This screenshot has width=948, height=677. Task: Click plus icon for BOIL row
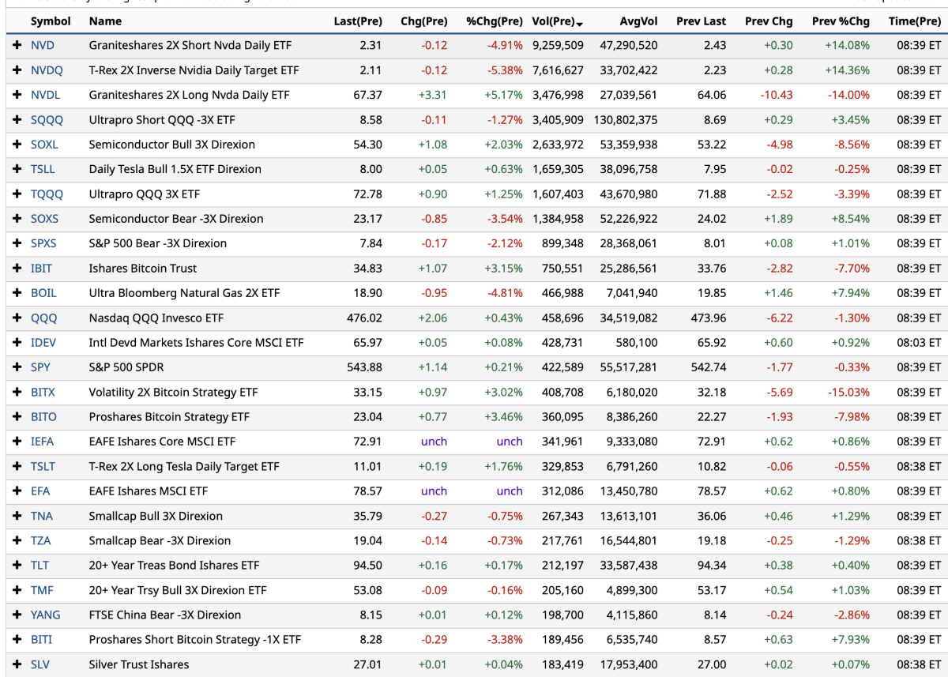17,293
